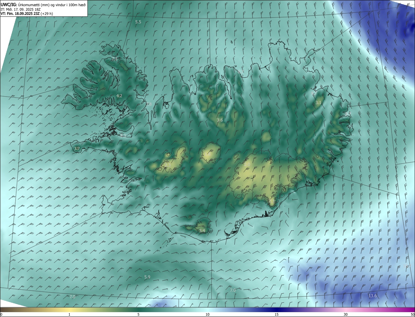The width and height of the screenshot is (415, 317).
Task: Click the 2.0 value over Vatnajökull
Action: pos(247,165)
